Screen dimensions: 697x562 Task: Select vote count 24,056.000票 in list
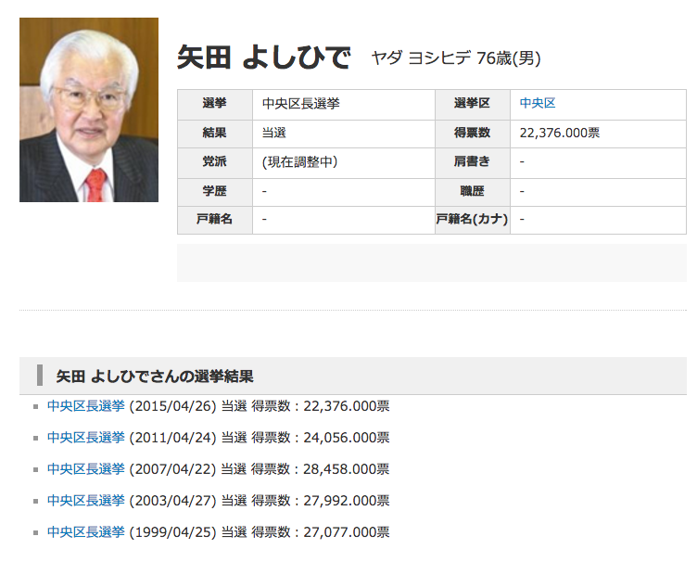click(347, 438)
